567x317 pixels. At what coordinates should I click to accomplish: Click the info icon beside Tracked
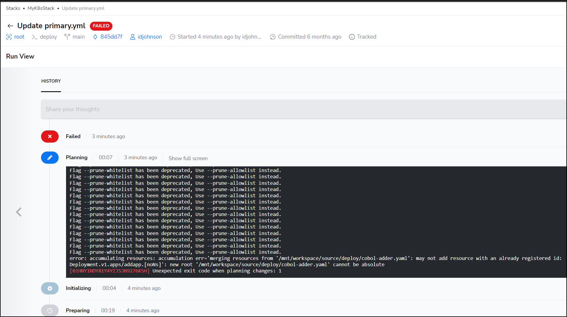(x=352, y=37)
